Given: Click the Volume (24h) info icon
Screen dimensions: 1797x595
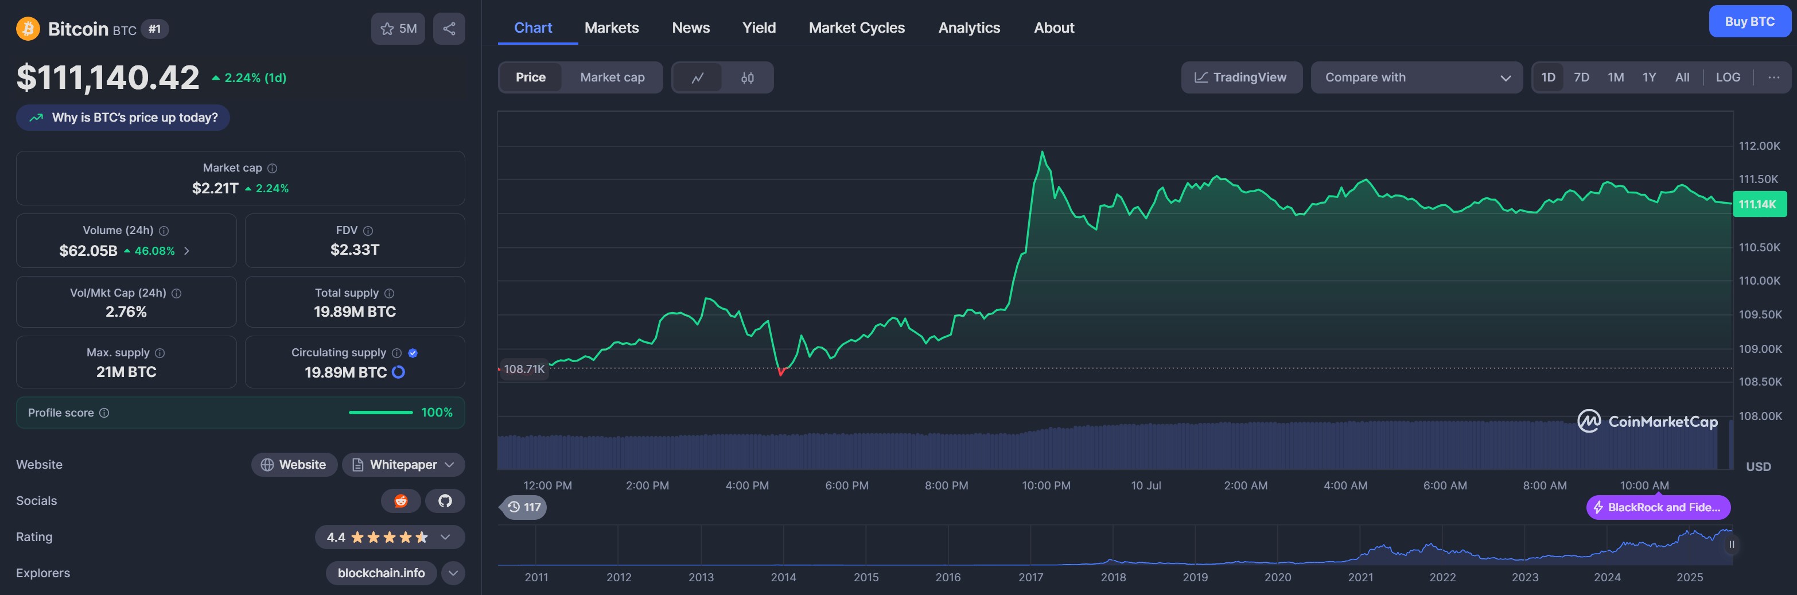Looking at the screenshot, I should [x=164, y=231].
